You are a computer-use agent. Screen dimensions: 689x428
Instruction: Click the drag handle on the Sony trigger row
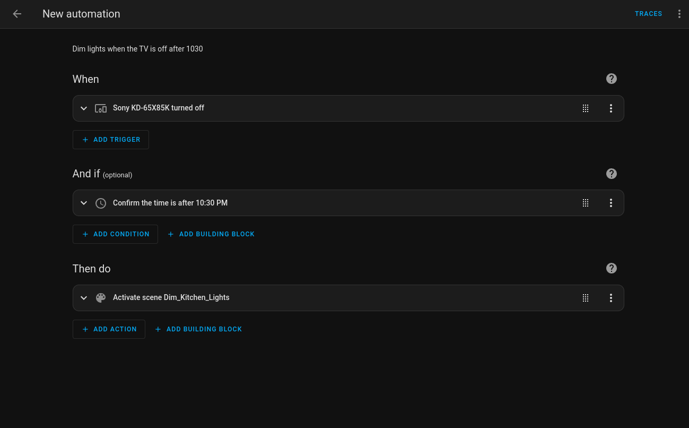coord(586,108)
